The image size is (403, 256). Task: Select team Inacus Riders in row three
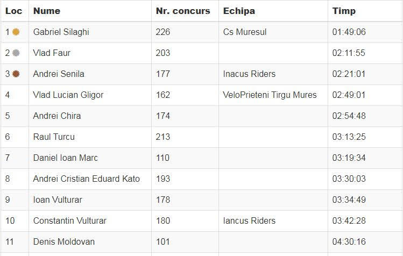coord(249,74)
